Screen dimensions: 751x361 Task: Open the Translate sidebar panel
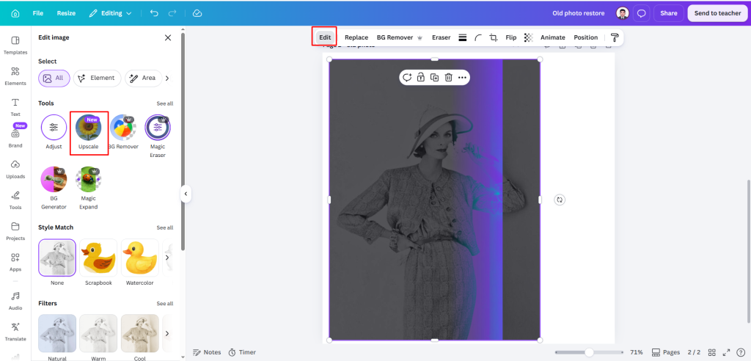15,332
